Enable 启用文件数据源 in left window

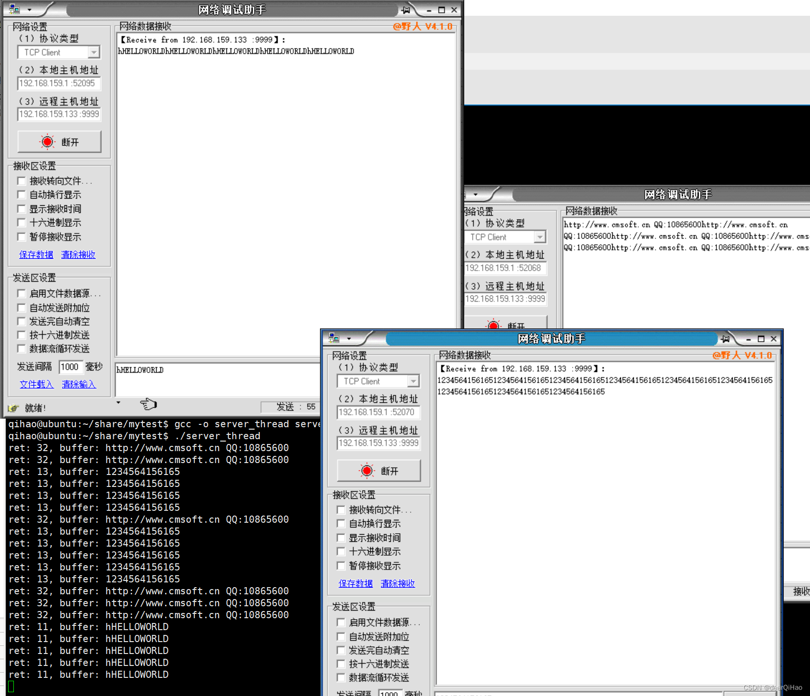(21, 294)
